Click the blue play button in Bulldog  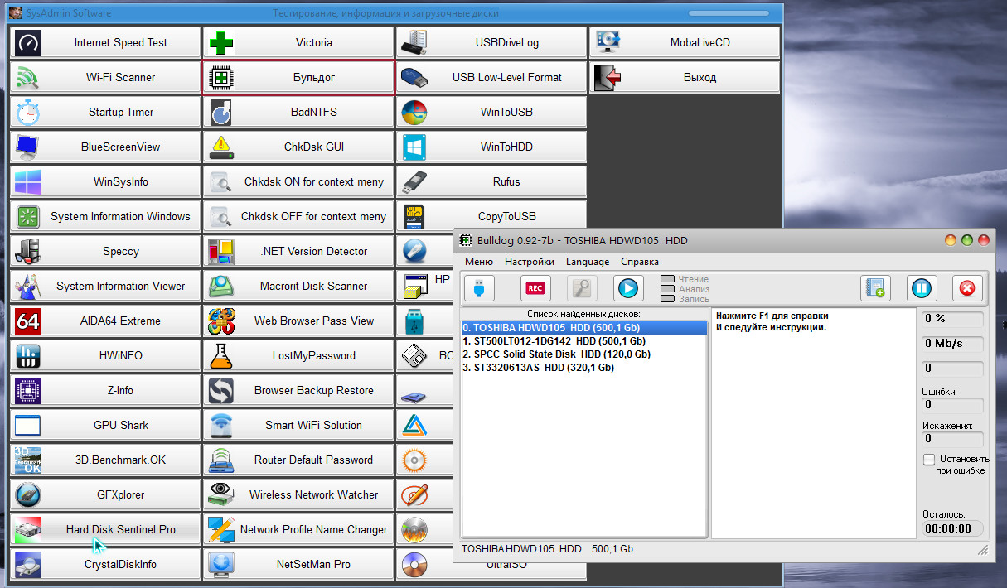[x=628, y=288]
